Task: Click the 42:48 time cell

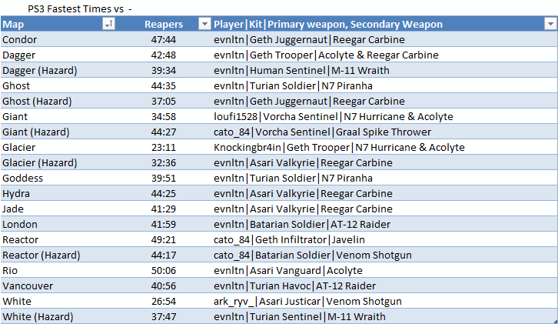Action: 164,55
